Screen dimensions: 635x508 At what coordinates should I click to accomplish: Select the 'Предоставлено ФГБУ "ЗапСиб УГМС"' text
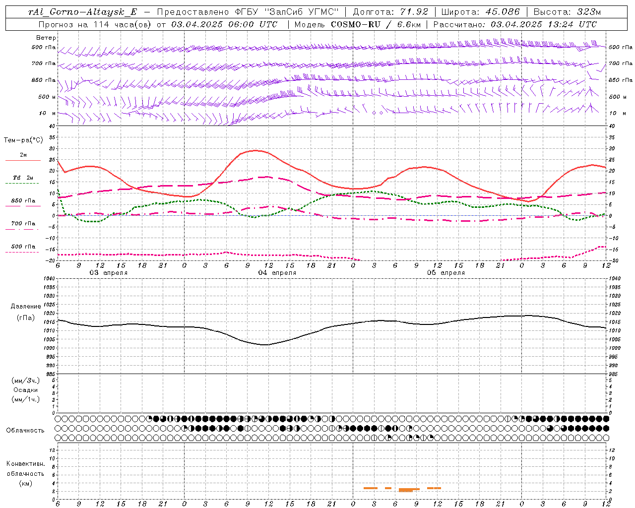(x=248, y=12)
